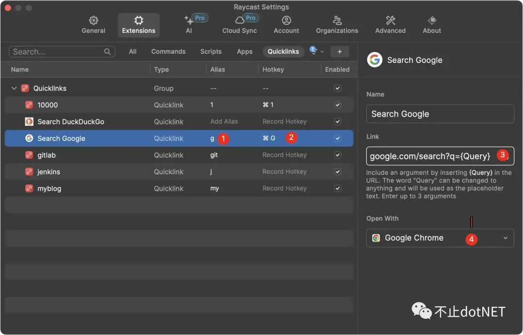Record Hotkey for myblog

click(285, 188)
